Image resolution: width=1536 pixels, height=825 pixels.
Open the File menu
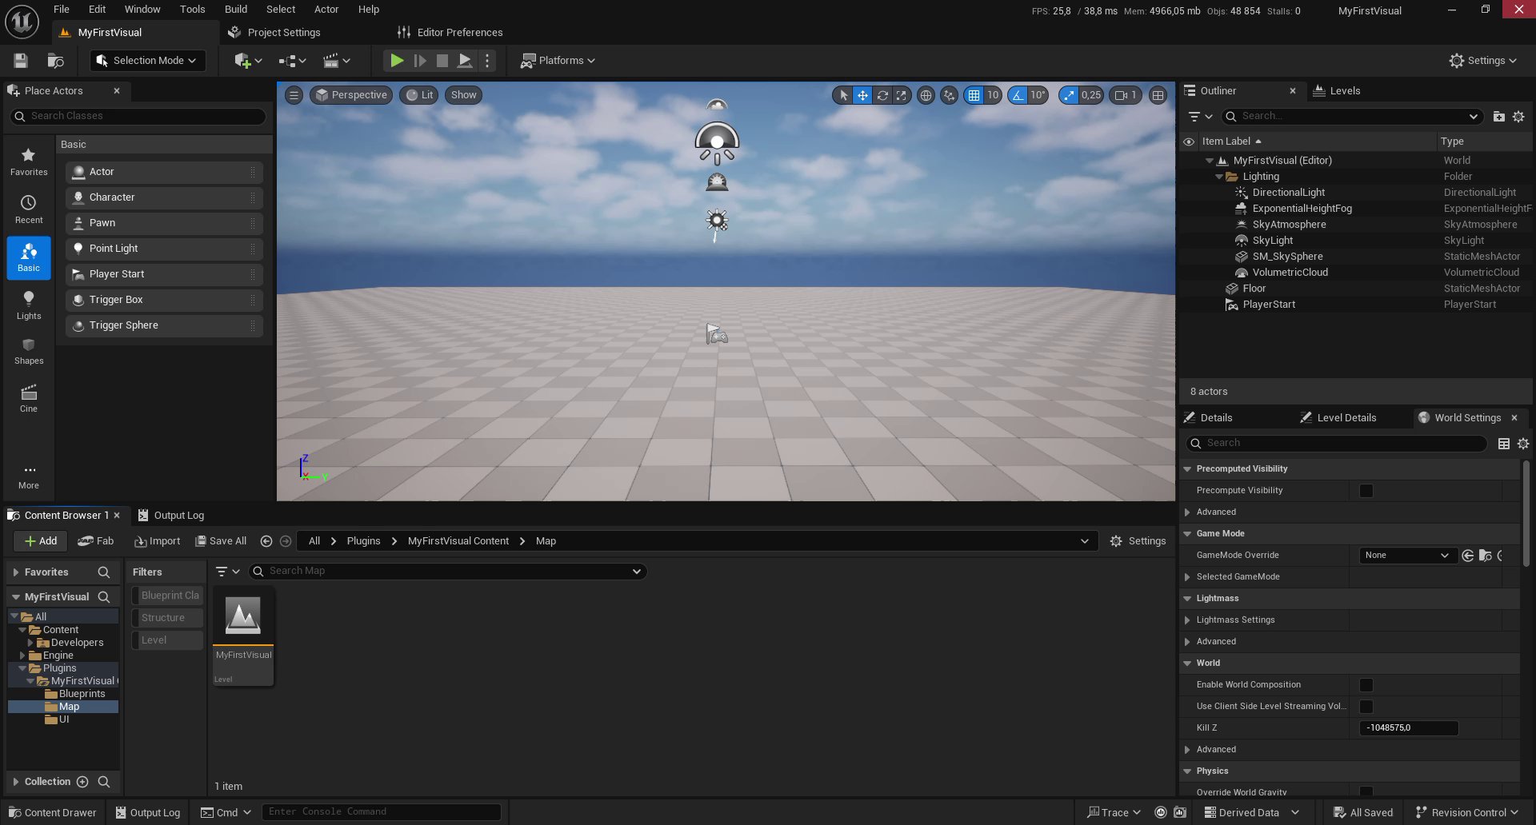pos(62,10)
